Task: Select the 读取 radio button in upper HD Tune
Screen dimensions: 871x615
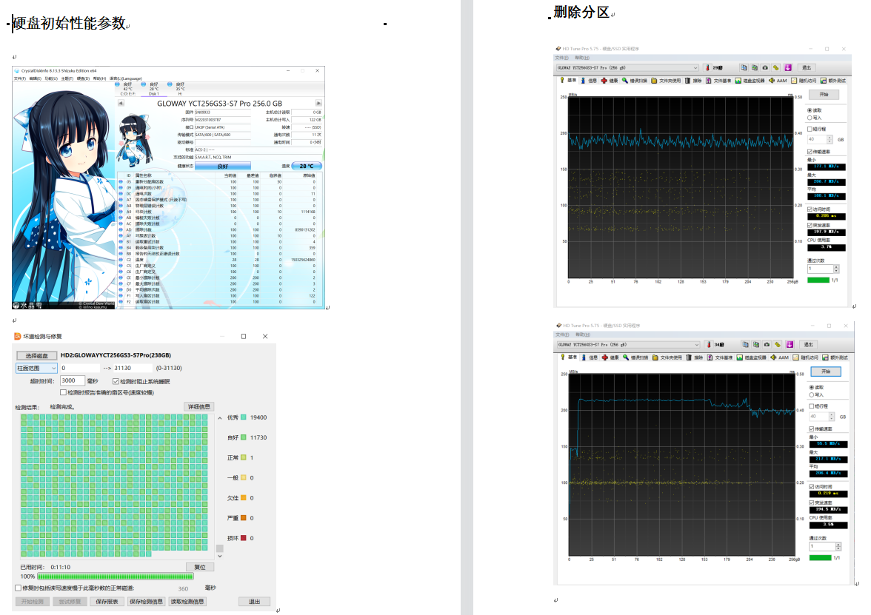Action: click(810, 110)
